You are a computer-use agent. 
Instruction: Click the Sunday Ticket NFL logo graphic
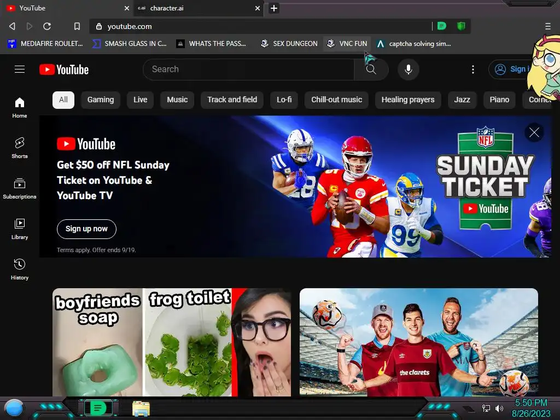pyautogui.click(x=485, y=178)
